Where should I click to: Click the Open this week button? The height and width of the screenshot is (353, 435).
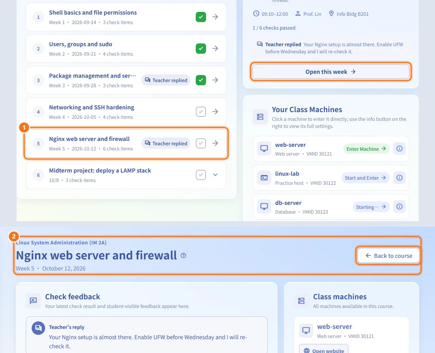pyautogui.click(x=331, y=72)
